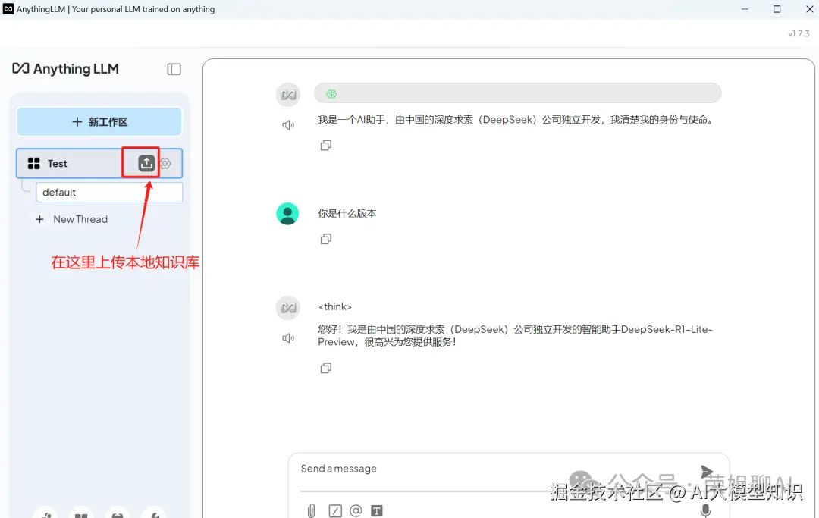Change text size with the T icon

tap(377, 510)
